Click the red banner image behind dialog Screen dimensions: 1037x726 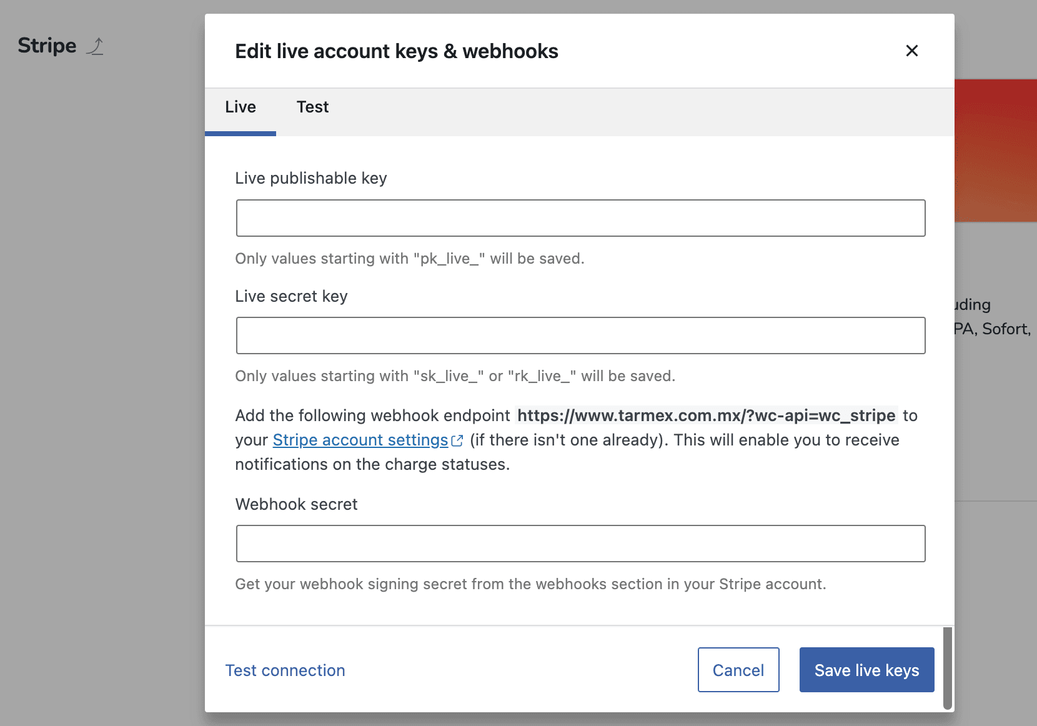click(x=995, y=151)
